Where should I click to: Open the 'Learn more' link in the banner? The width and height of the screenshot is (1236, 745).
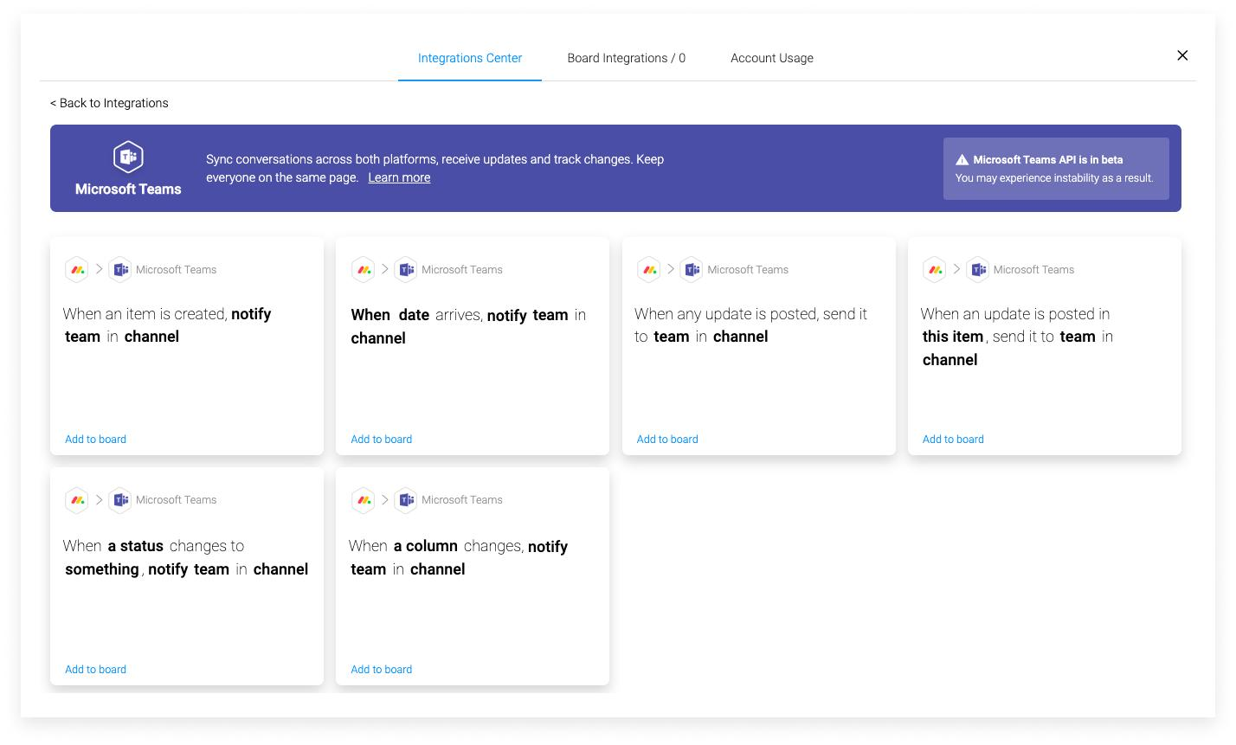(399, 177)
